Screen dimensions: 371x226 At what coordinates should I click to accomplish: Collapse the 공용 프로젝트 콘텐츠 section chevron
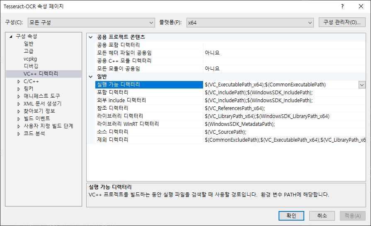point(91,37)
